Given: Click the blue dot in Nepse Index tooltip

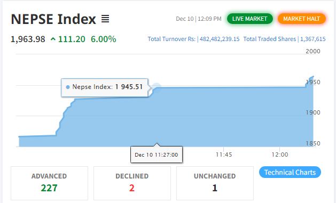Looking at the screenshot, I should 68,87.
